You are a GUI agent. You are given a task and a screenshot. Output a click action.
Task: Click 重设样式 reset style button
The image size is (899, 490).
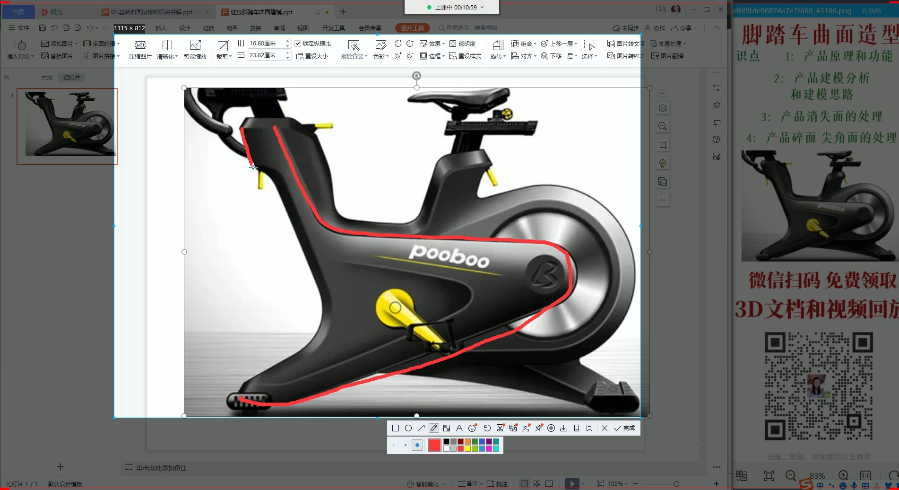coord(465,56)
